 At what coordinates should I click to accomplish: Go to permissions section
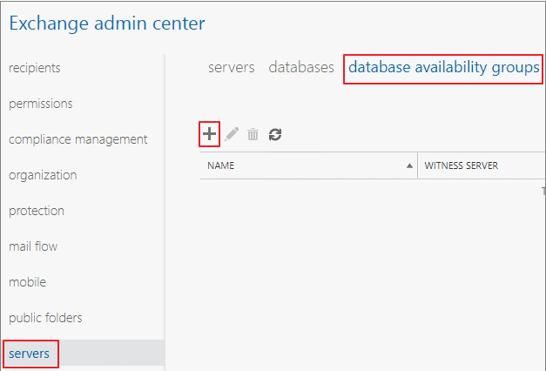point(41,104)
